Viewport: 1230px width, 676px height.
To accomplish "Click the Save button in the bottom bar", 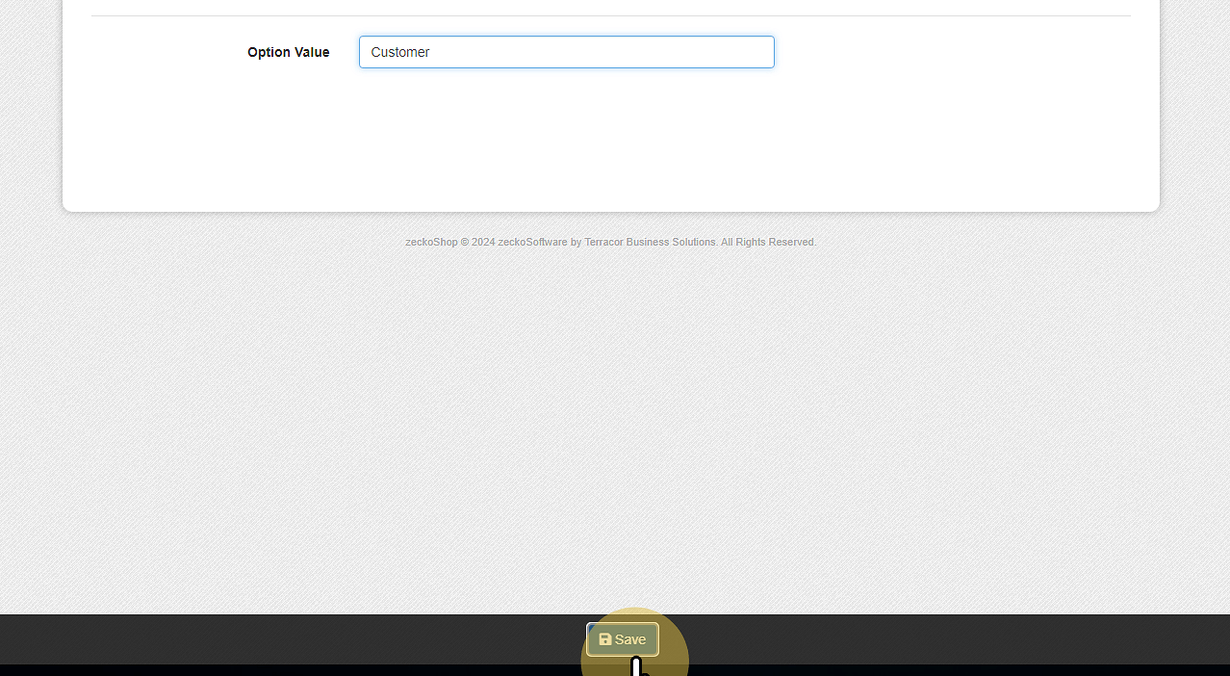I will 623,639.
